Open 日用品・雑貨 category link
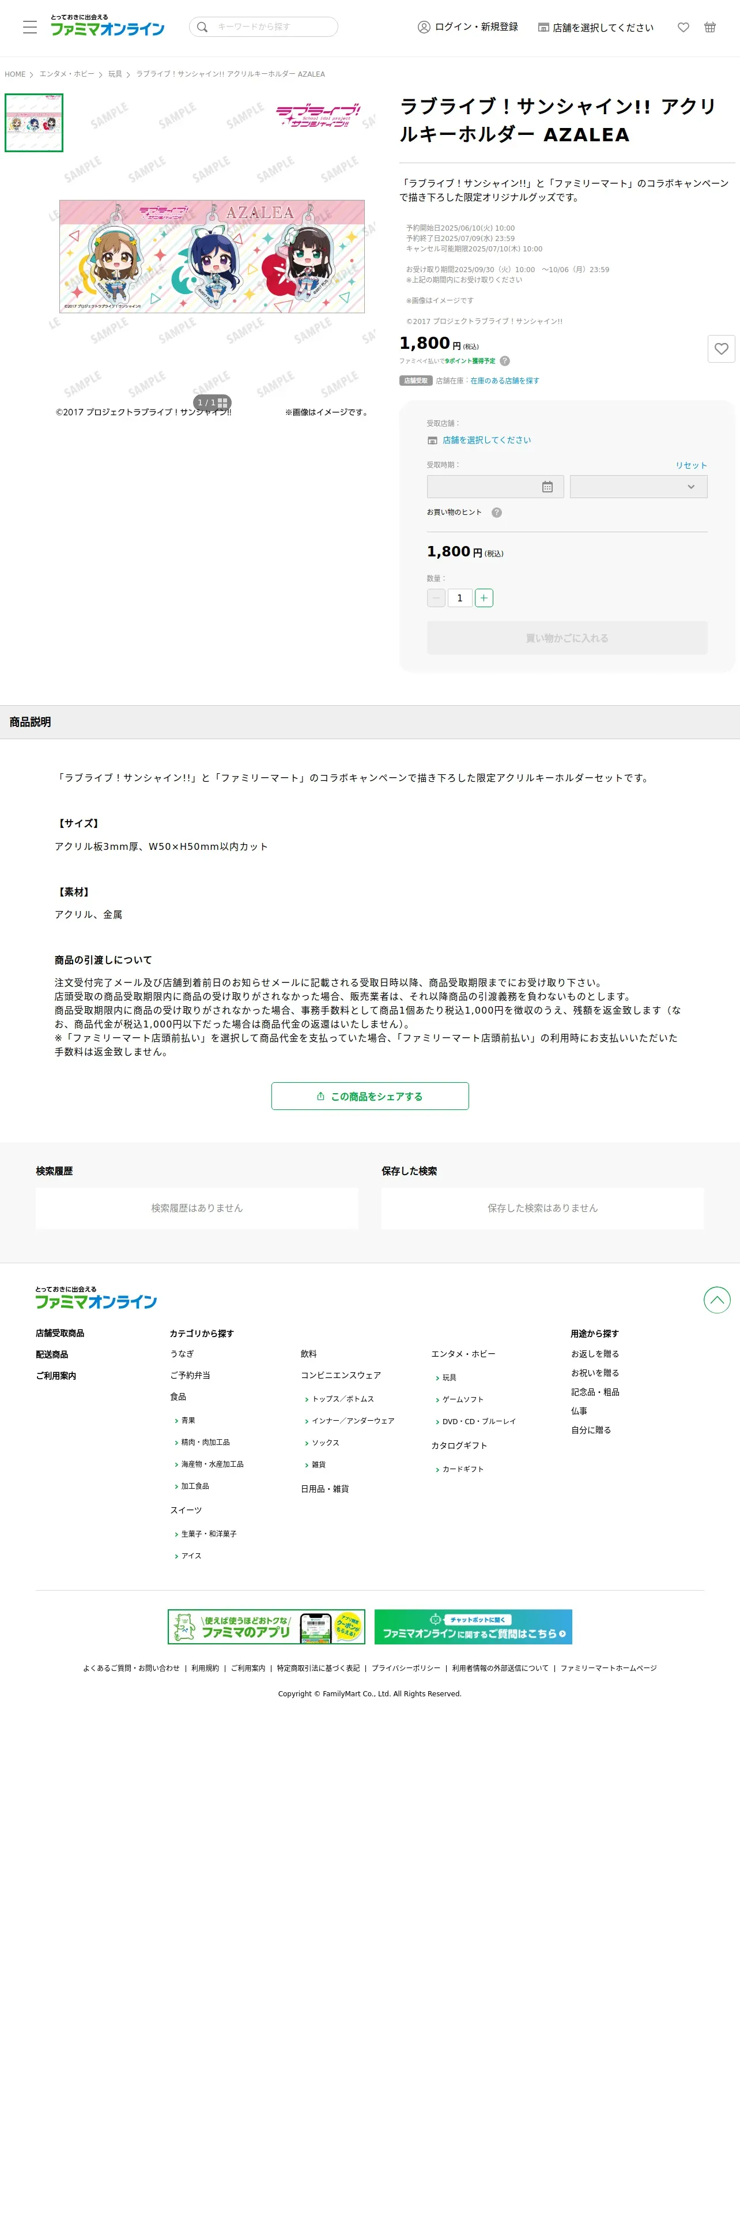 pos(325,1489)
